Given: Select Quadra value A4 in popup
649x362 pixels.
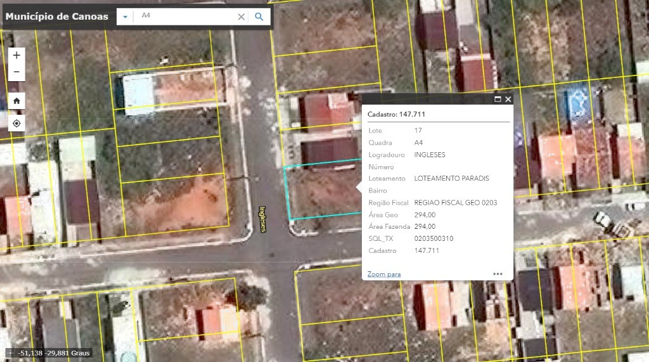Looking at the screenshot, I should coord(418,143).
